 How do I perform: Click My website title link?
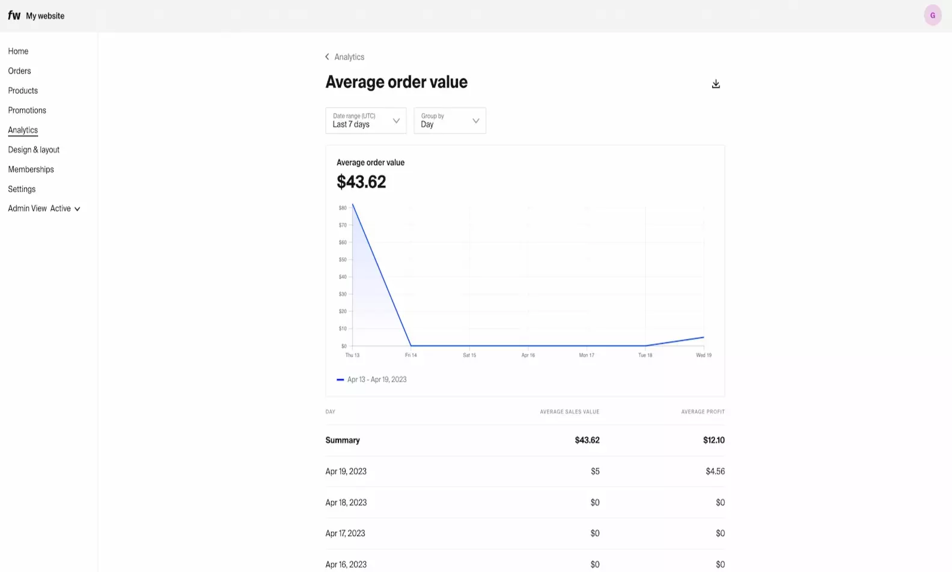pyautogui.click(x=45, y=16)
